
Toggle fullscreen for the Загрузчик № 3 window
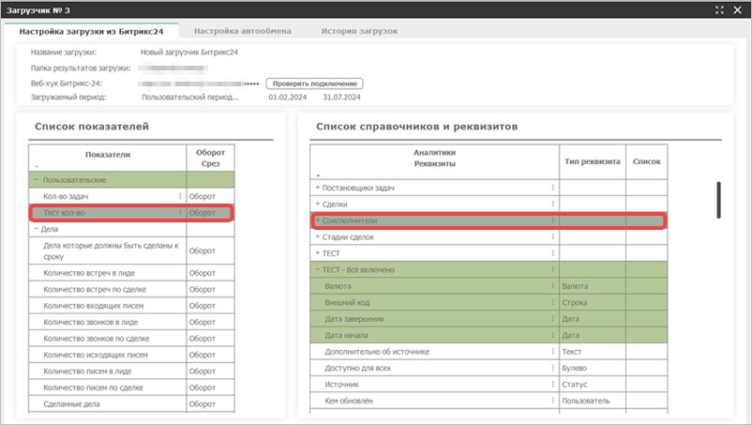pyautogui.click(x=719, y=9)
